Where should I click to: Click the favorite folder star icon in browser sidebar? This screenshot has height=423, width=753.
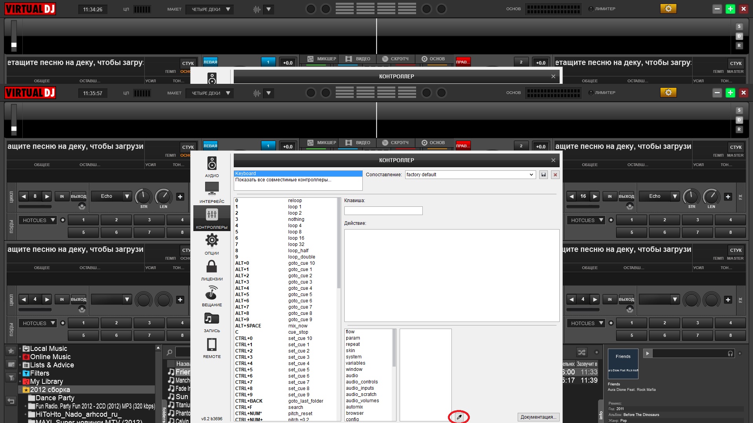coord(11,351)
